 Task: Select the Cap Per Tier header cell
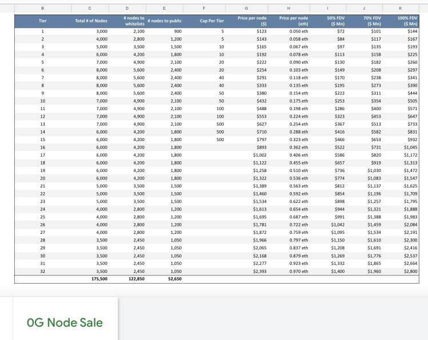tap(211, 21)
